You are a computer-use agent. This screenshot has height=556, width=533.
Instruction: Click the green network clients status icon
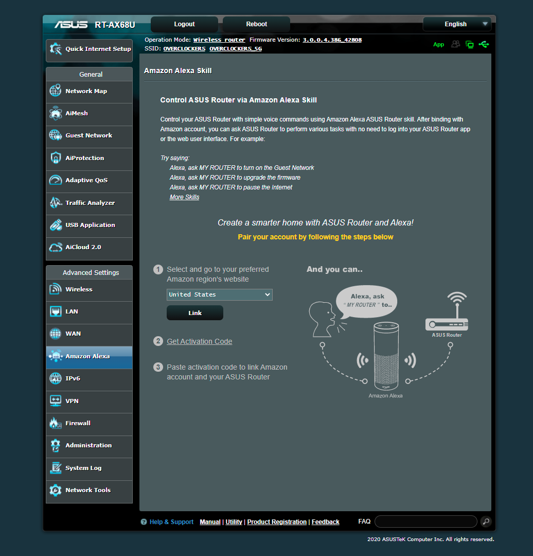coord(470,44)
